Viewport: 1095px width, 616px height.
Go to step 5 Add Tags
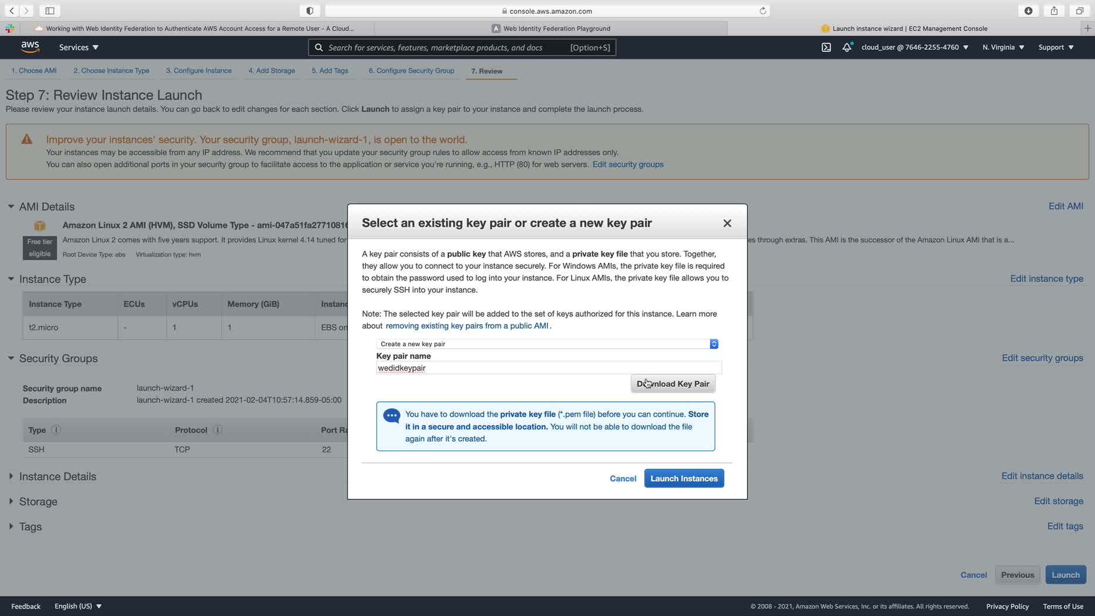(x=330, y=71)
